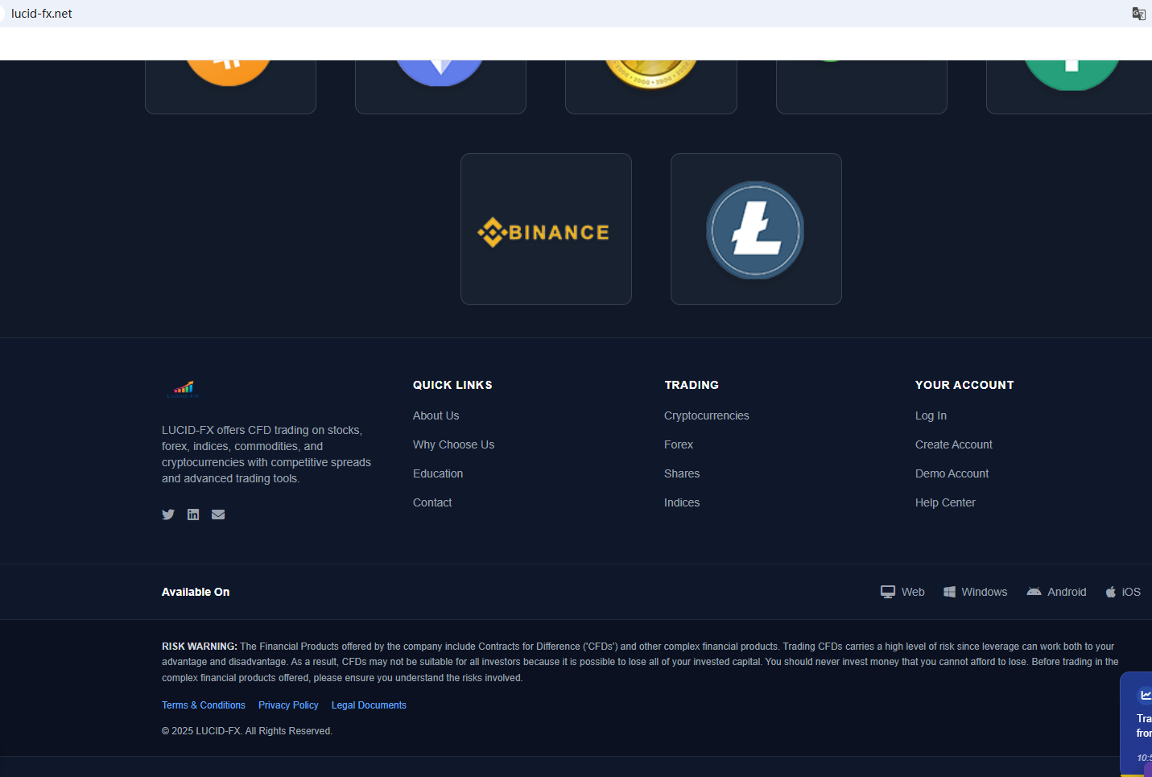Open the Education page link
This screenshot has height=777, width=1152.
pyautogui.click(x=438, y=473)
